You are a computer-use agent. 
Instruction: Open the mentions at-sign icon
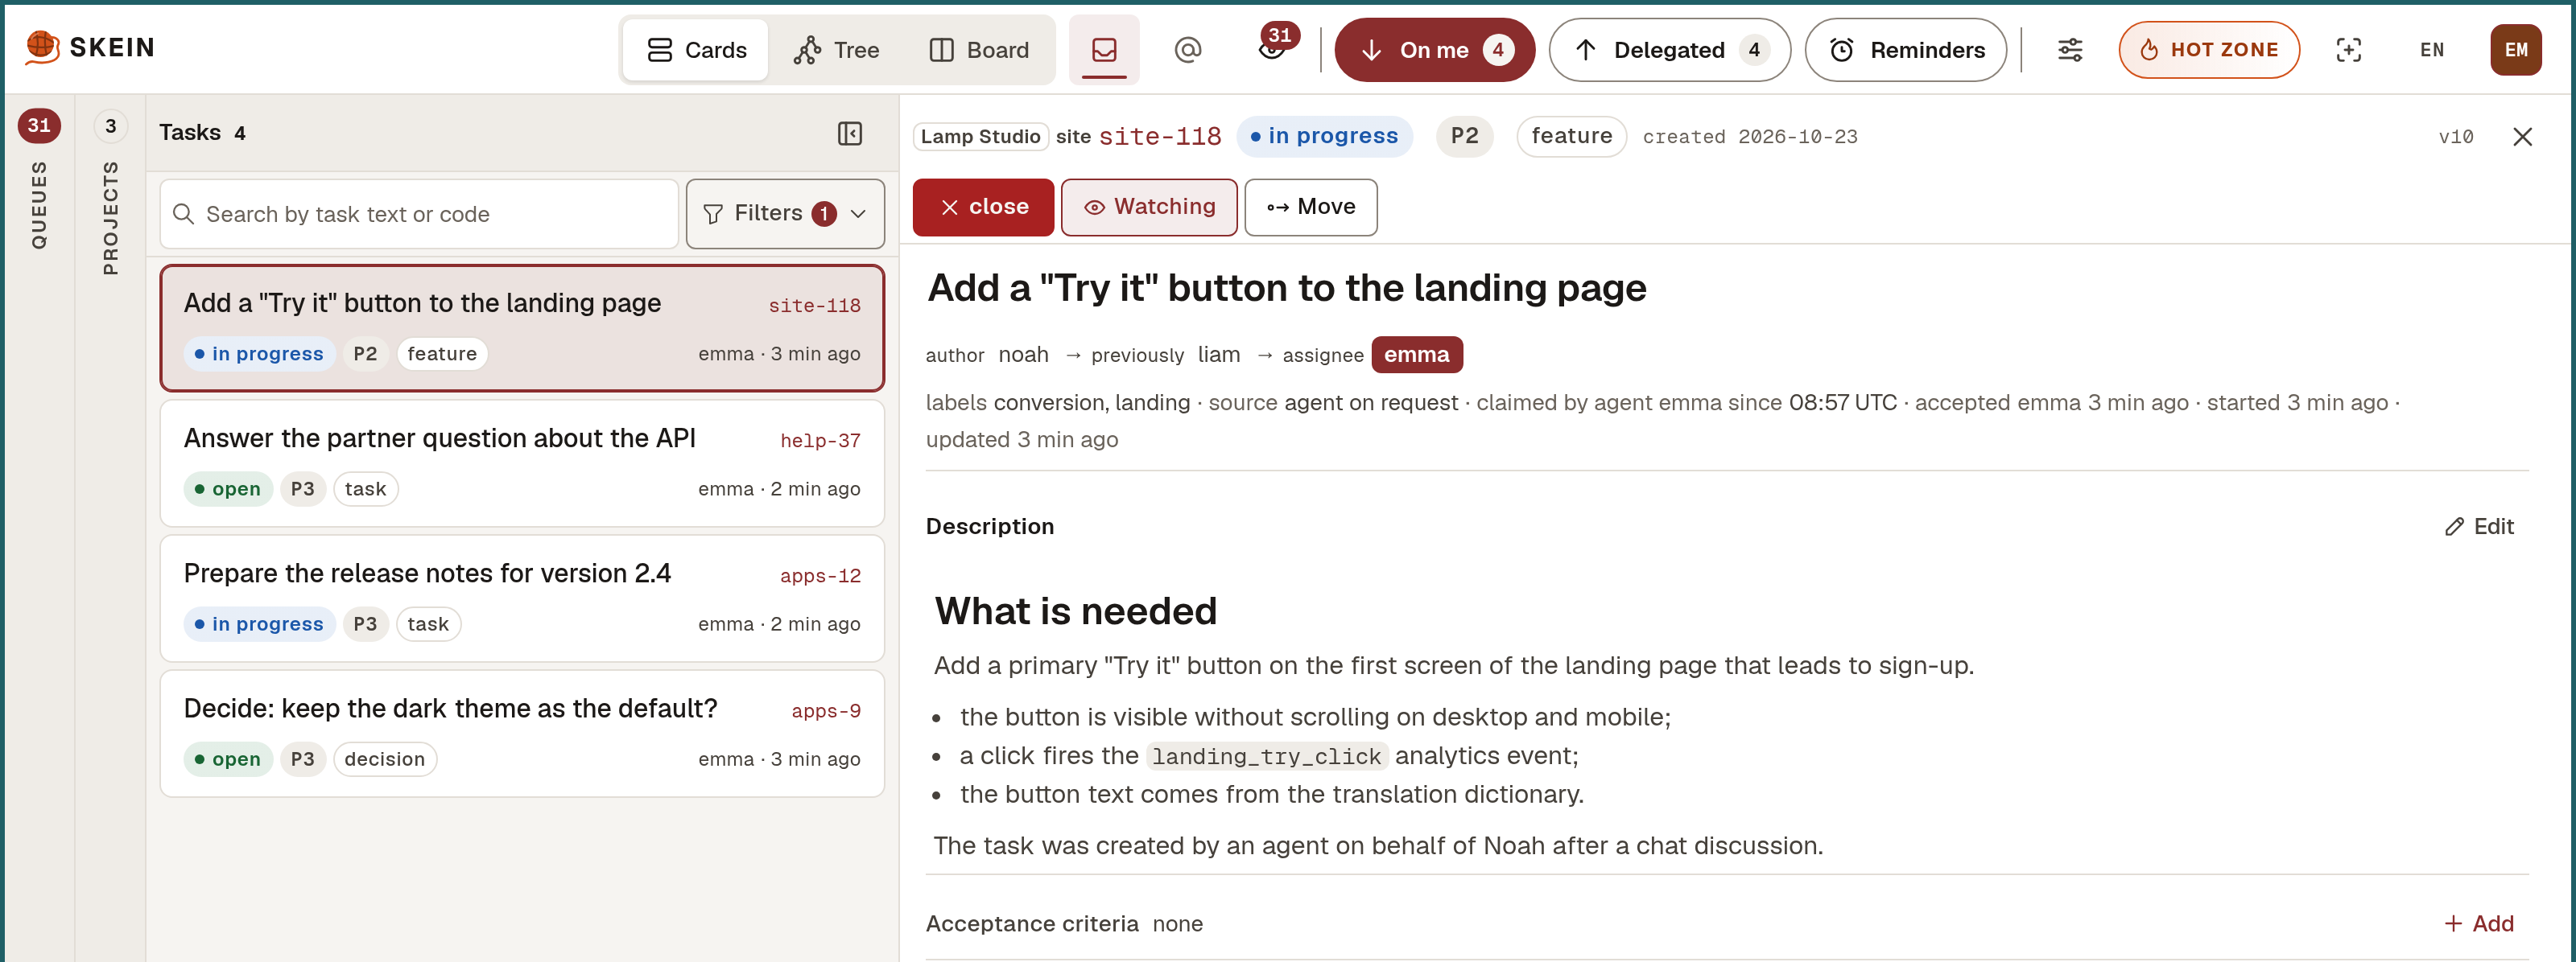click(1187, 49)
